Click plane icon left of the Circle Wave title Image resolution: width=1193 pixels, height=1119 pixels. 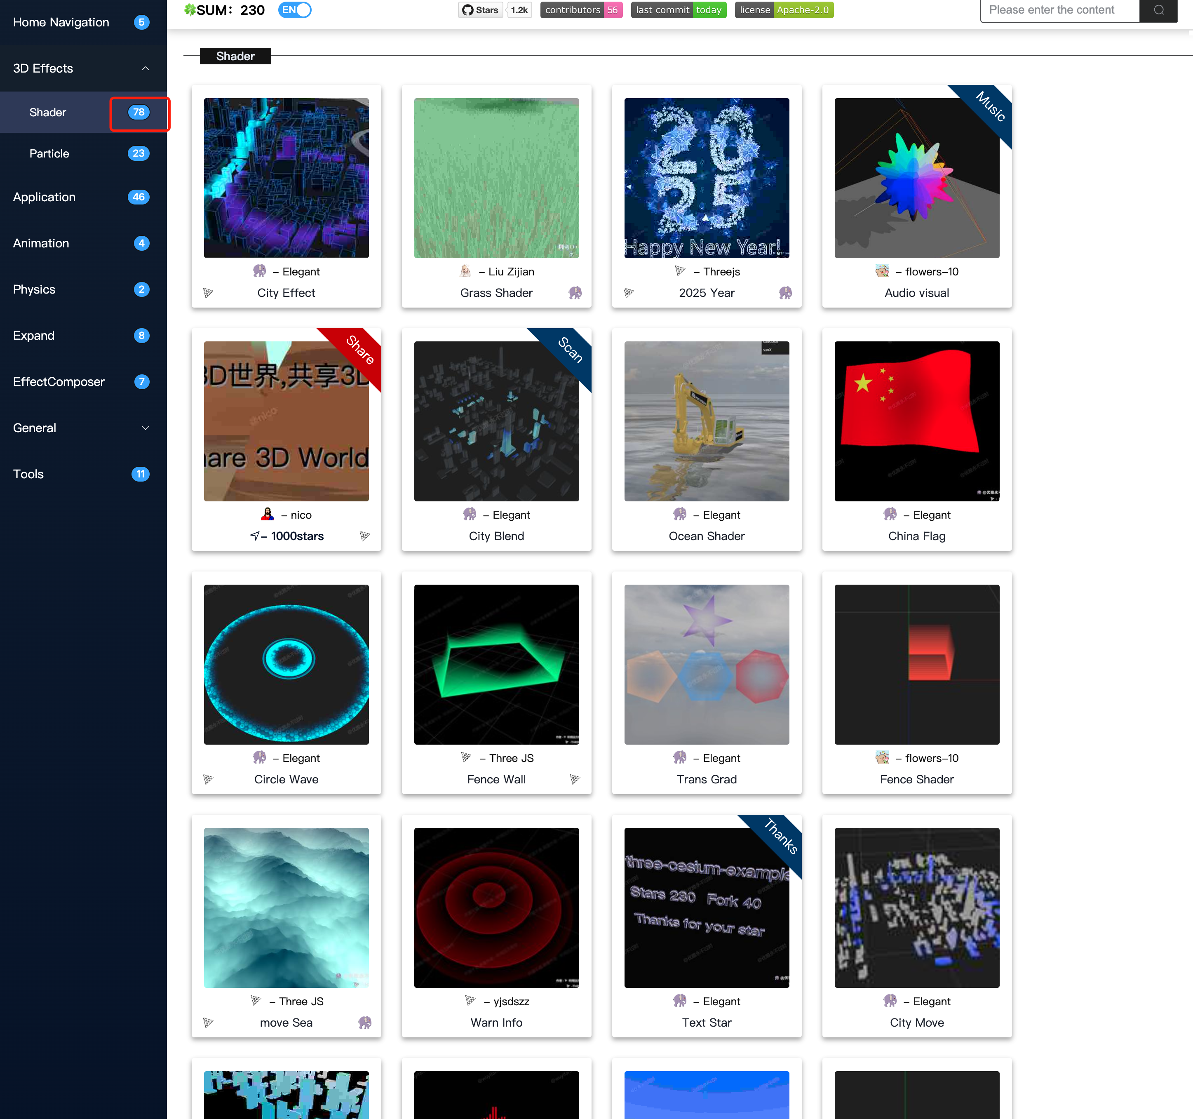point(208,779)
